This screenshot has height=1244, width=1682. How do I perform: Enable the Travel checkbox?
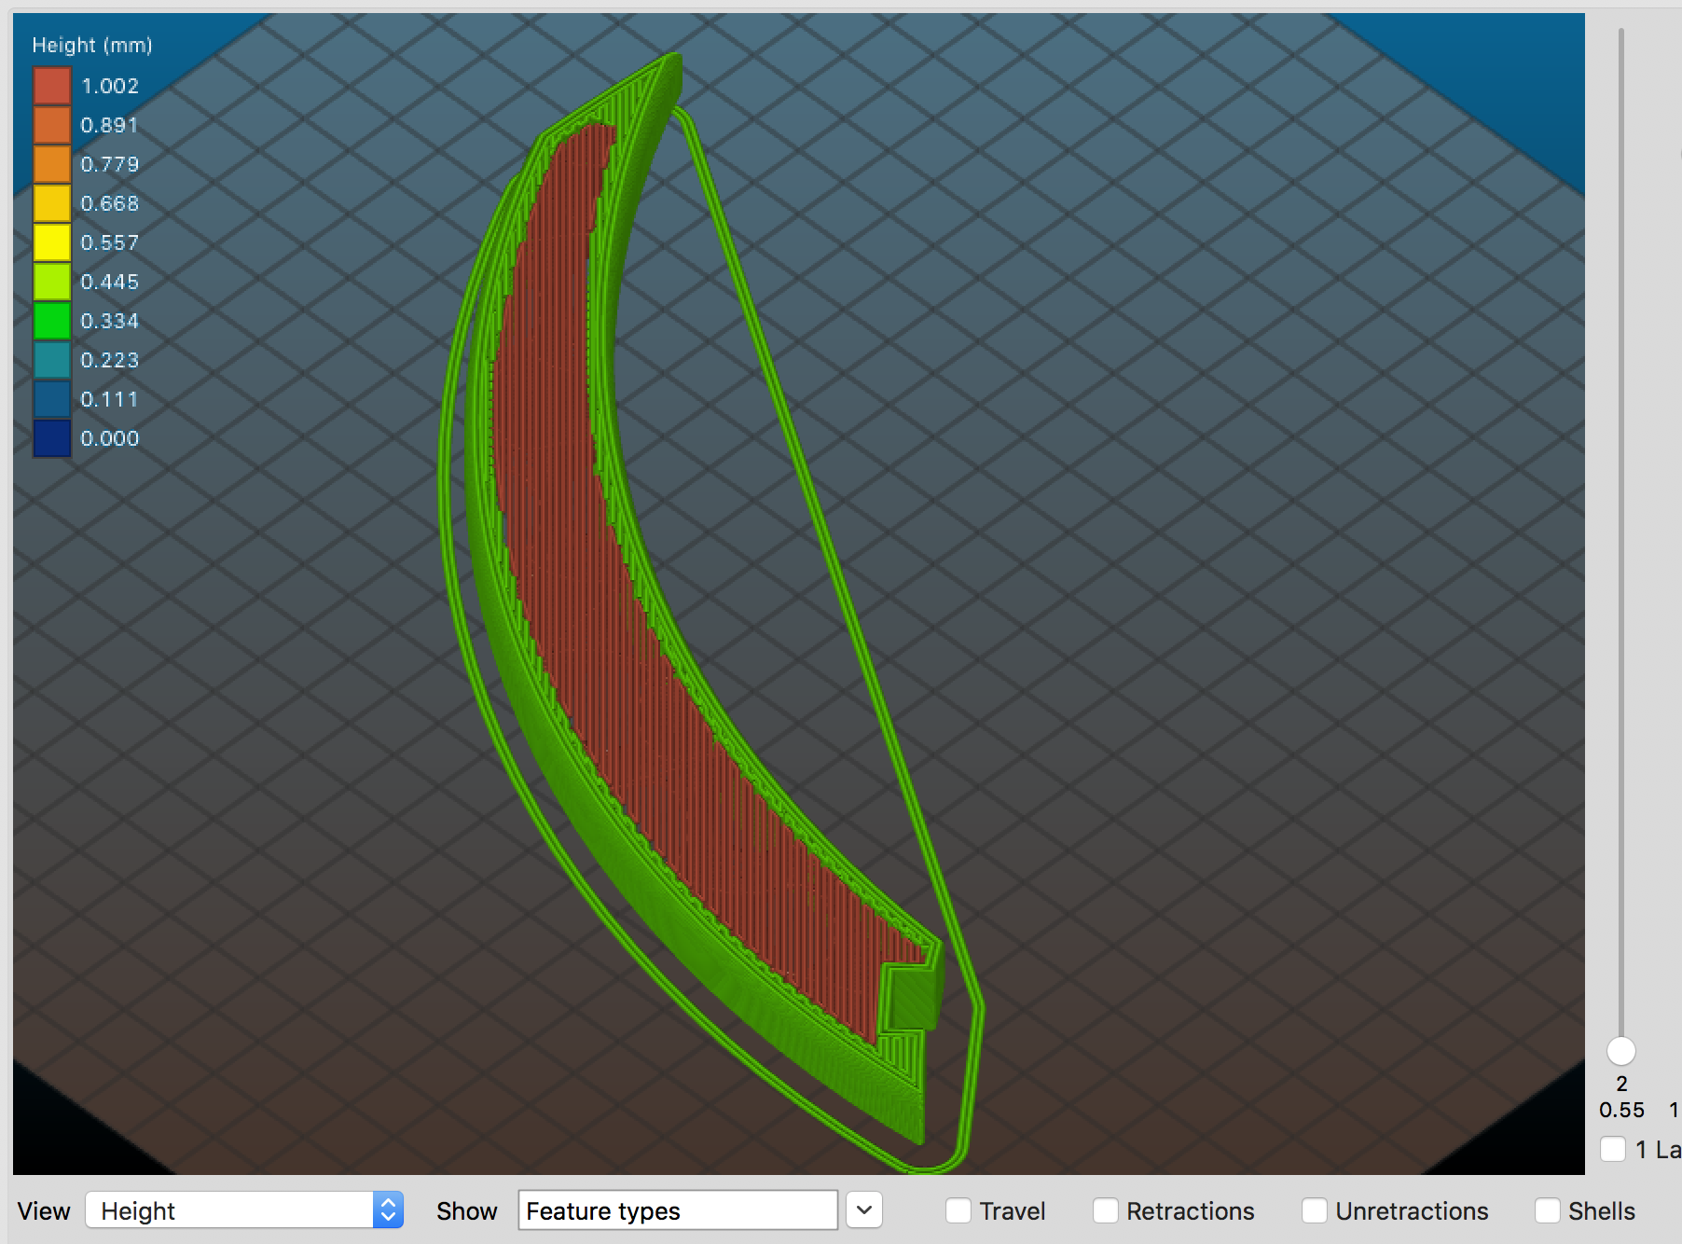tap(958, 1210)
